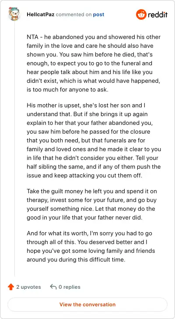This screenshot has width=175, height=319.
Task: Click the "2 upvotes" label
Action: click(28, 287)
